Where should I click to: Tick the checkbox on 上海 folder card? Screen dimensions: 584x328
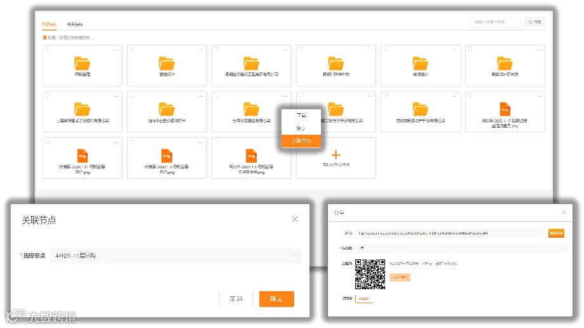coord(47,95)
